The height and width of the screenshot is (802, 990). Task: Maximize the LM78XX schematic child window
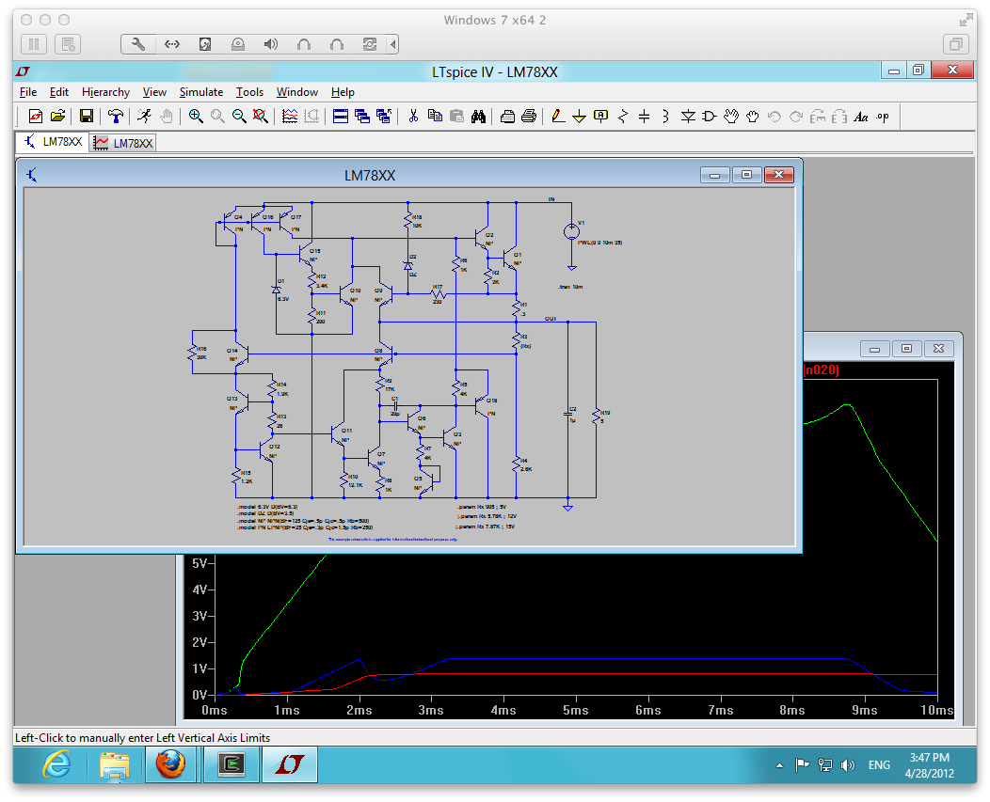(746, 175)
